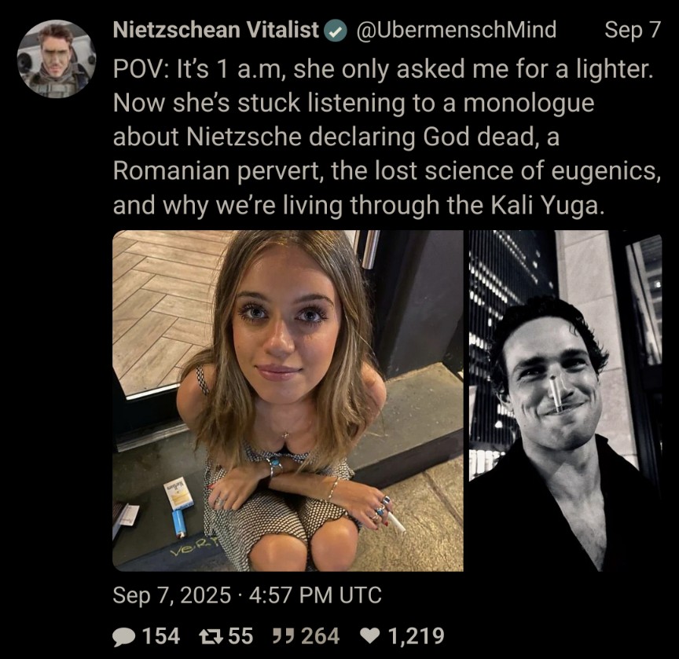Viewport: 679px width, 659px height.
Task: Open the color photo of woman sitting
Action: point(288,400)
